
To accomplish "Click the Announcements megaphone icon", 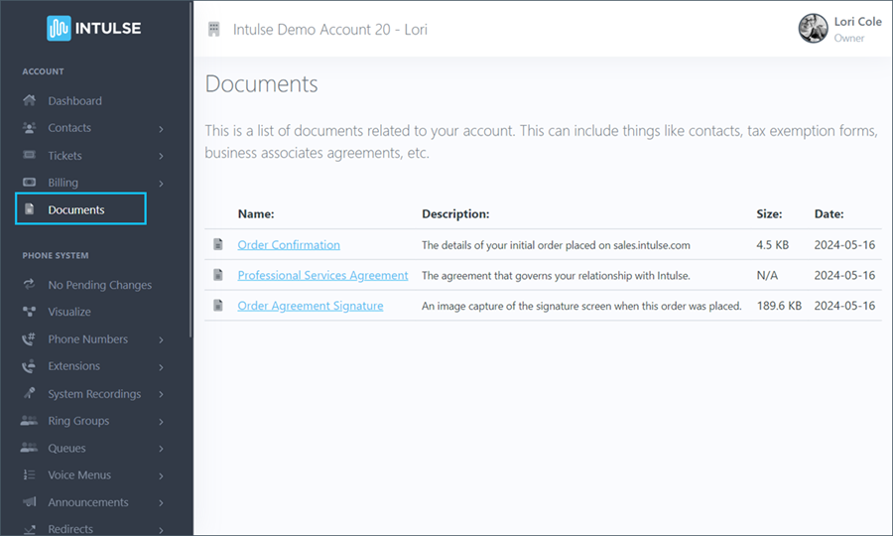I will tap(29, 502).
